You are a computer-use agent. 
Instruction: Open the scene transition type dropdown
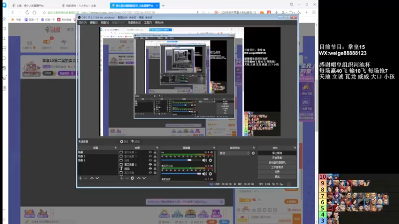coord(234,153)
